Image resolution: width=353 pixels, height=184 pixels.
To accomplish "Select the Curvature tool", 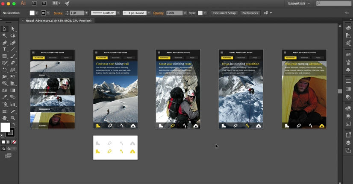I will (13, 43).
